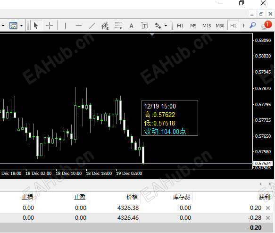Screen dimensions: 275x233
Task: Choose the equidistant channel tool
Action: tap(105, 25)
